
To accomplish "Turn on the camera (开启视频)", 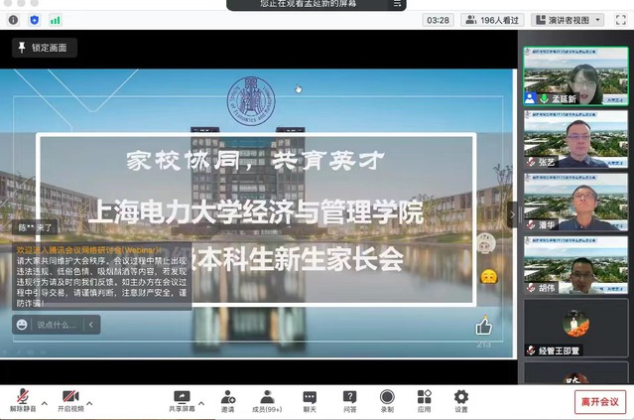I will click(69, 397).
